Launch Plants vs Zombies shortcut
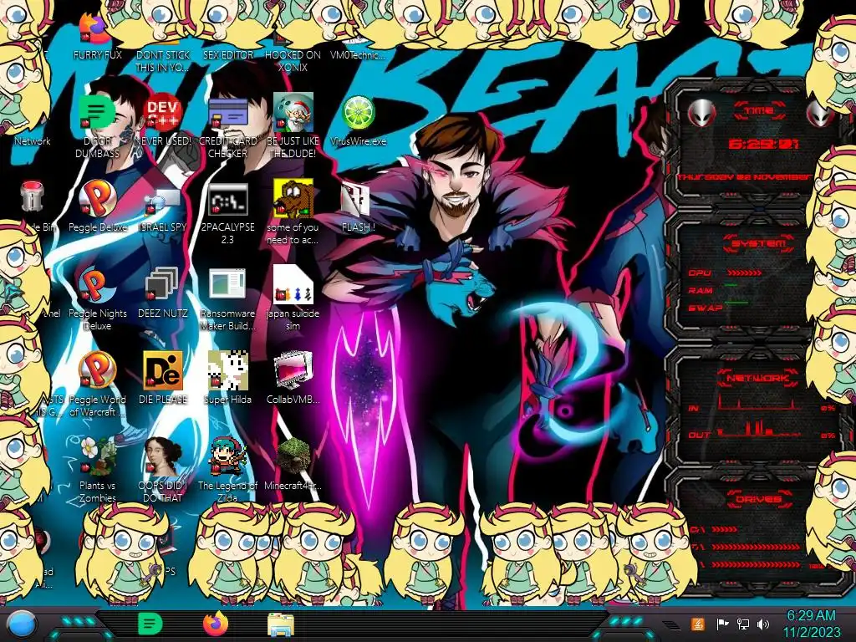This screenshot has width=856, height=642. tap(97, 470)
